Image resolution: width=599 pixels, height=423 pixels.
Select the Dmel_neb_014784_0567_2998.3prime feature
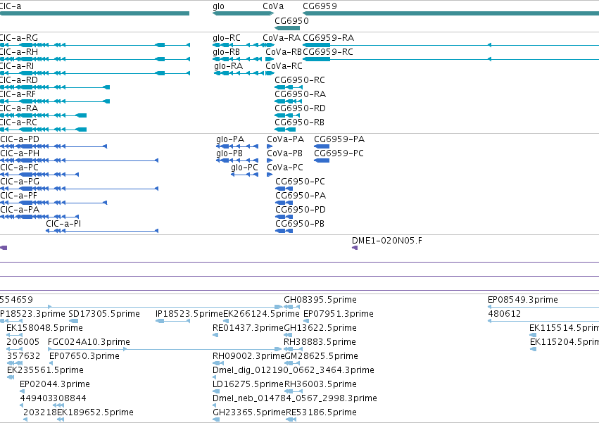click(214, 405)
